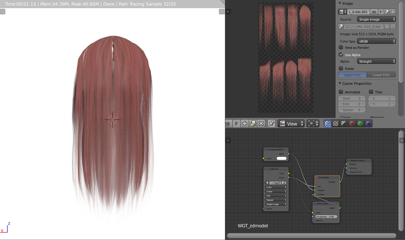Disable the Use Alpha checkbox
Screen dimensions: 405x240
341,54
